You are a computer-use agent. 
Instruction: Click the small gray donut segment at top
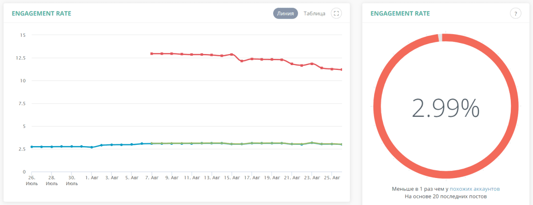coord(440,38)
